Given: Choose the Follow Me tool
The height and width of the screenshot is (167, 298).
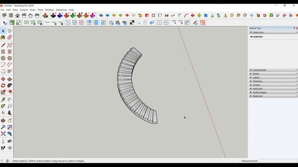Looking at the screenshot, I should pos(10,85).
